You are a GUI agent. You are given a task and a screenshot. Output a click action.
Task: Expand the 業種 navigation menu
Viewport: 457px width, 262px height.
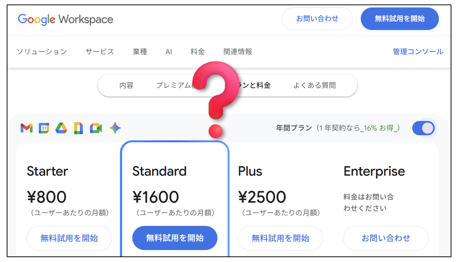tap(140, 52)
